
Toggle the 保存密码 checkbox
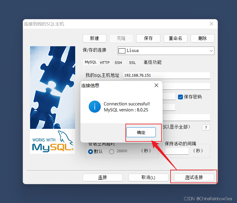180,97
